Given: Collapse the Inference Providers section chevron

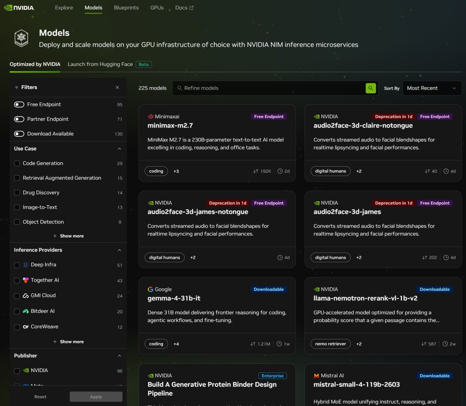Looking at the screenshot, I should click(119, 250).
